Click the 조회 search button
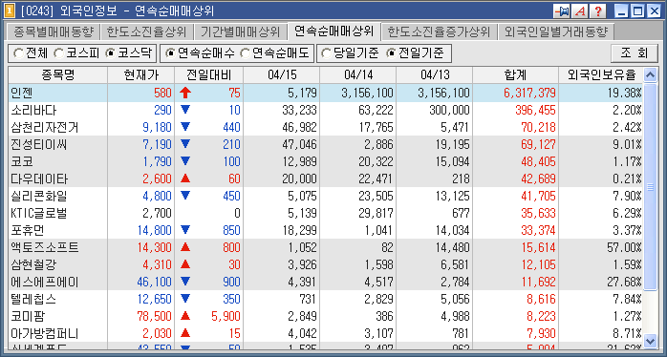 pos(634,53)
